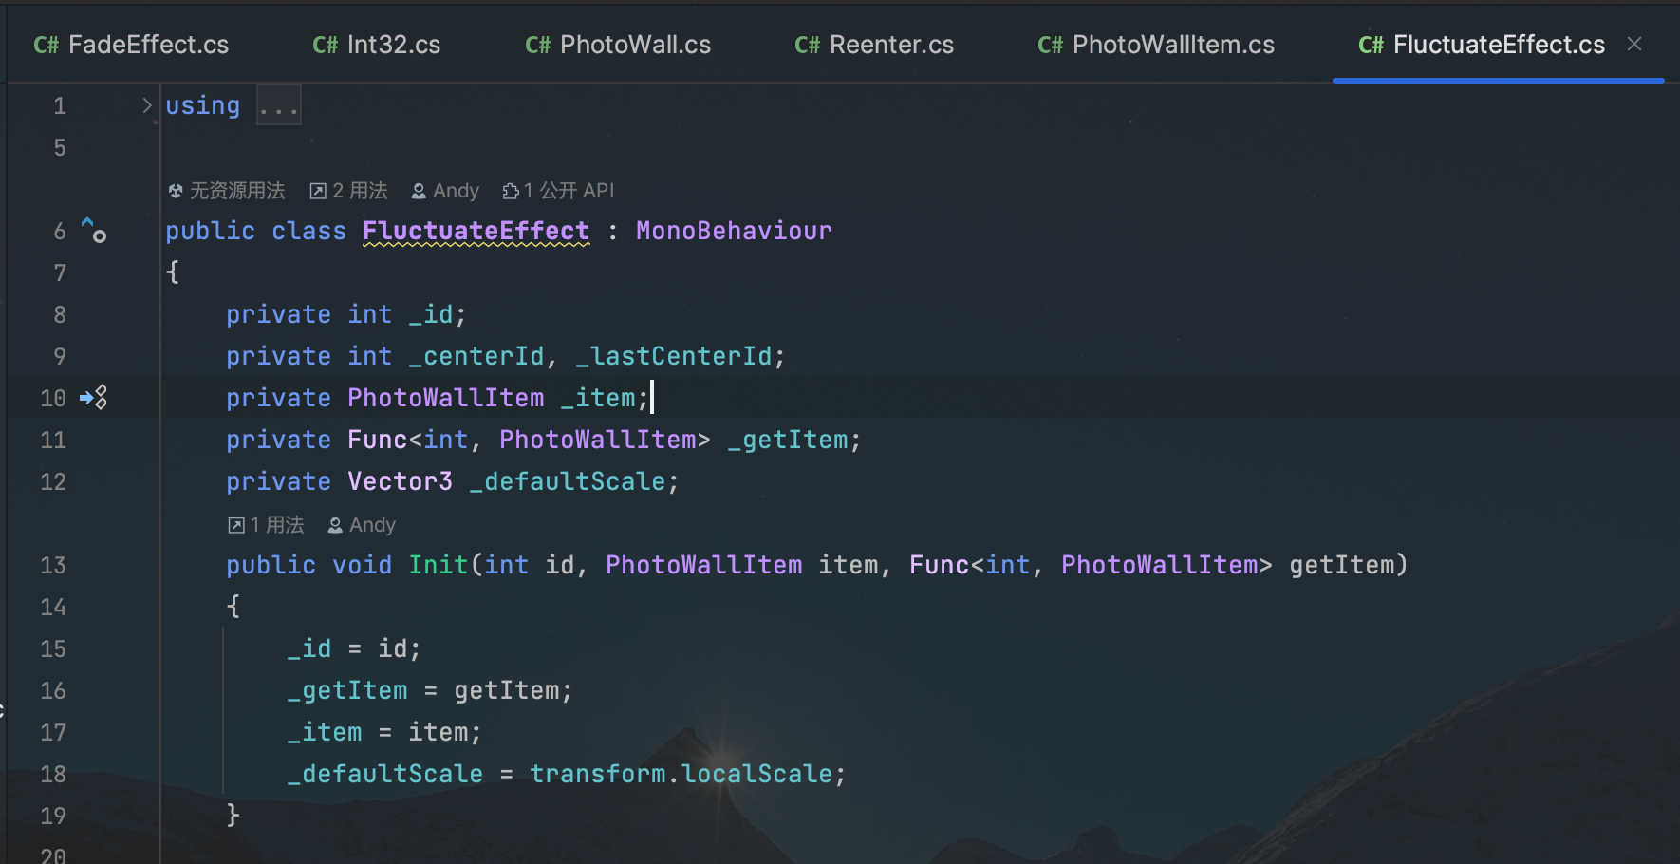The height and width of the screenshot is (864, 1680).
Task: Open the '无资源用法' code lens above class
Action: pos(227,191)
